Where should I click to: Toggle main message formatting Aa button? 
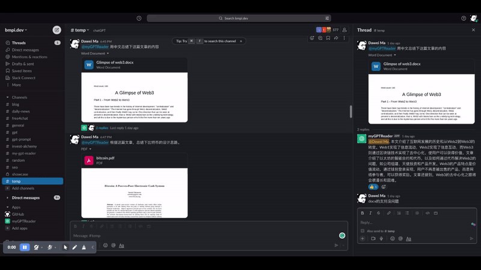121,245
